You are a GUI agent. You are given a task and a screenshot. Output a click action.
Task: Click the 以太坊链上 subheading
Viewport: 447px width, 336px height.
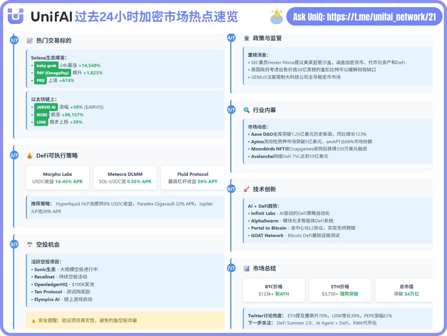tap(44, 99)
